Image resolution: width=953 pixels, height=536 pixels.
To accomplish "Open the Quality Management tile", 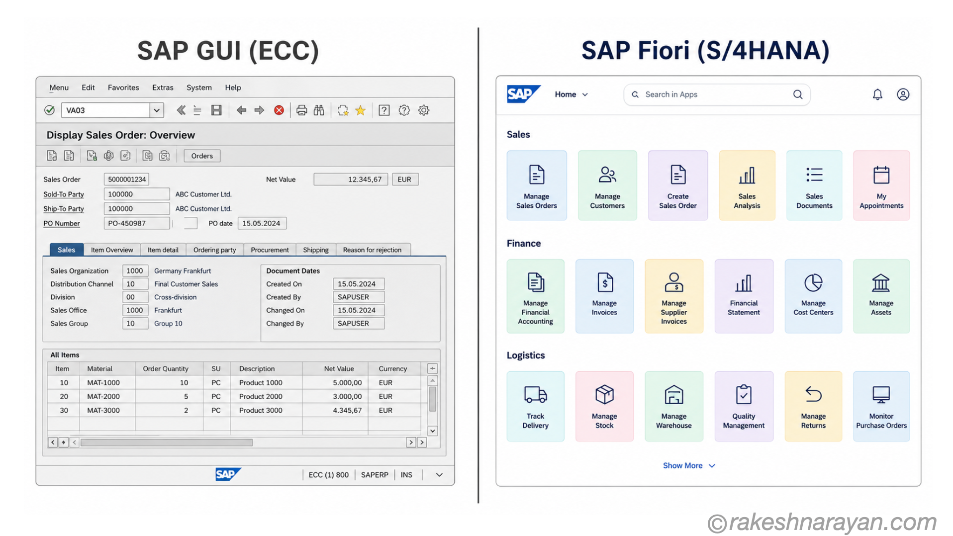I will 744,406.
